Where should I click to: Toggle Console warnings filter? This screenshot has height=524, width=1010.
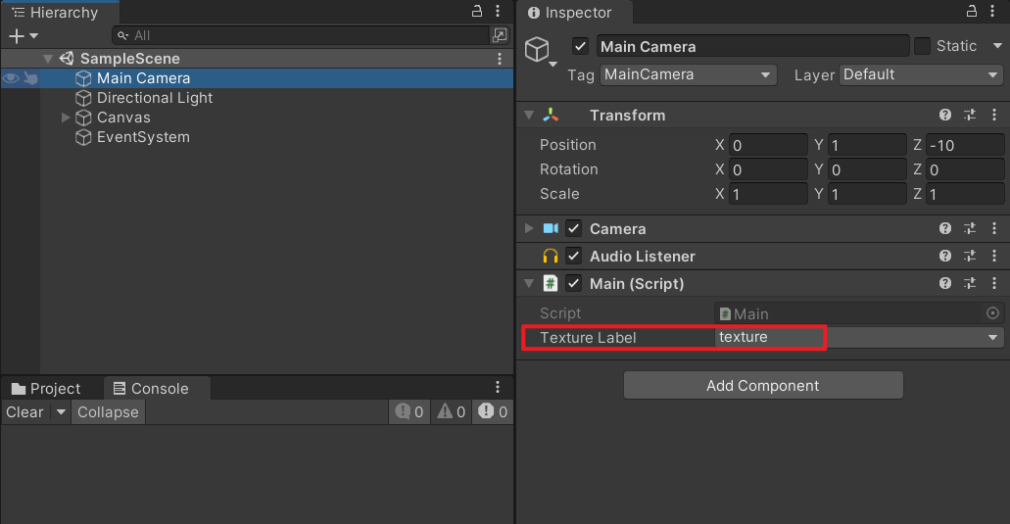click(452, 412)
